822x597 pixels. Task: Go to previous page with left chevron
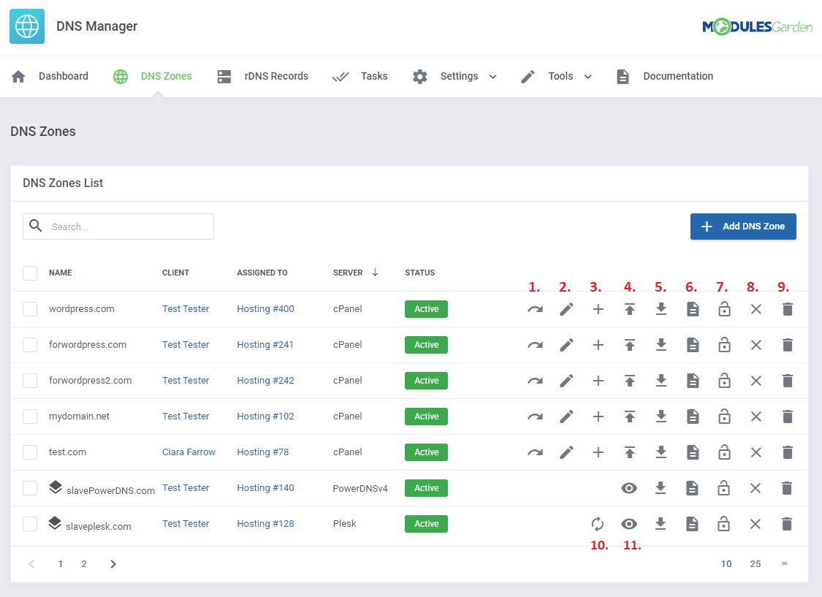click(x=32, y=564)
